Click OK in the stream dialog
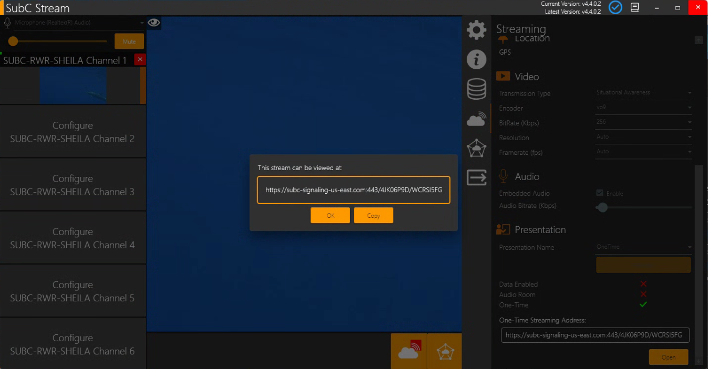This screenshot has width=708, height=369. click(x=330, y=216)
